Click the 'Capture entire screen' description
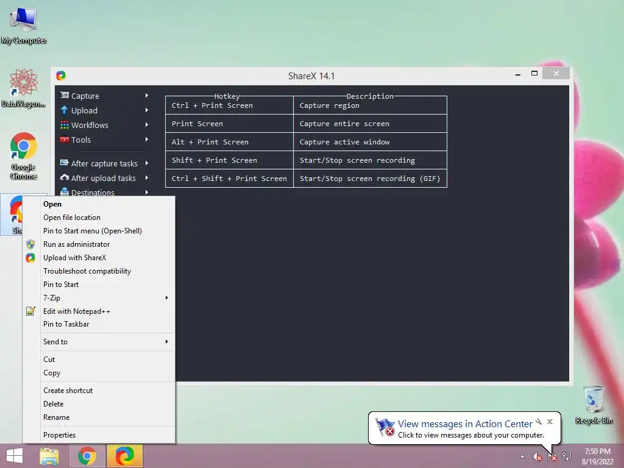 click(344, 124)
